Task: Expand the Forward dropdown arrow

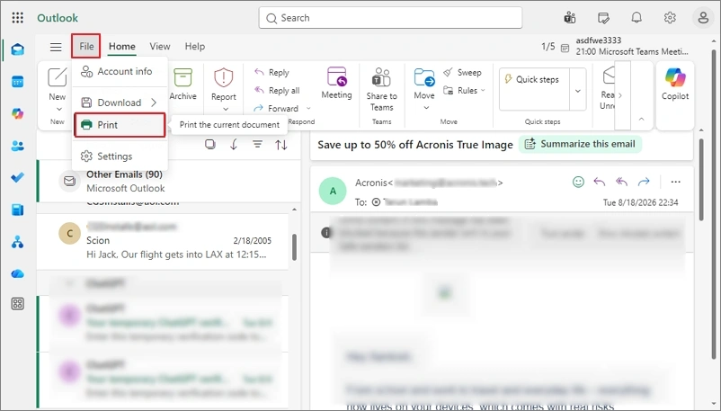Action: coord(308,109)
